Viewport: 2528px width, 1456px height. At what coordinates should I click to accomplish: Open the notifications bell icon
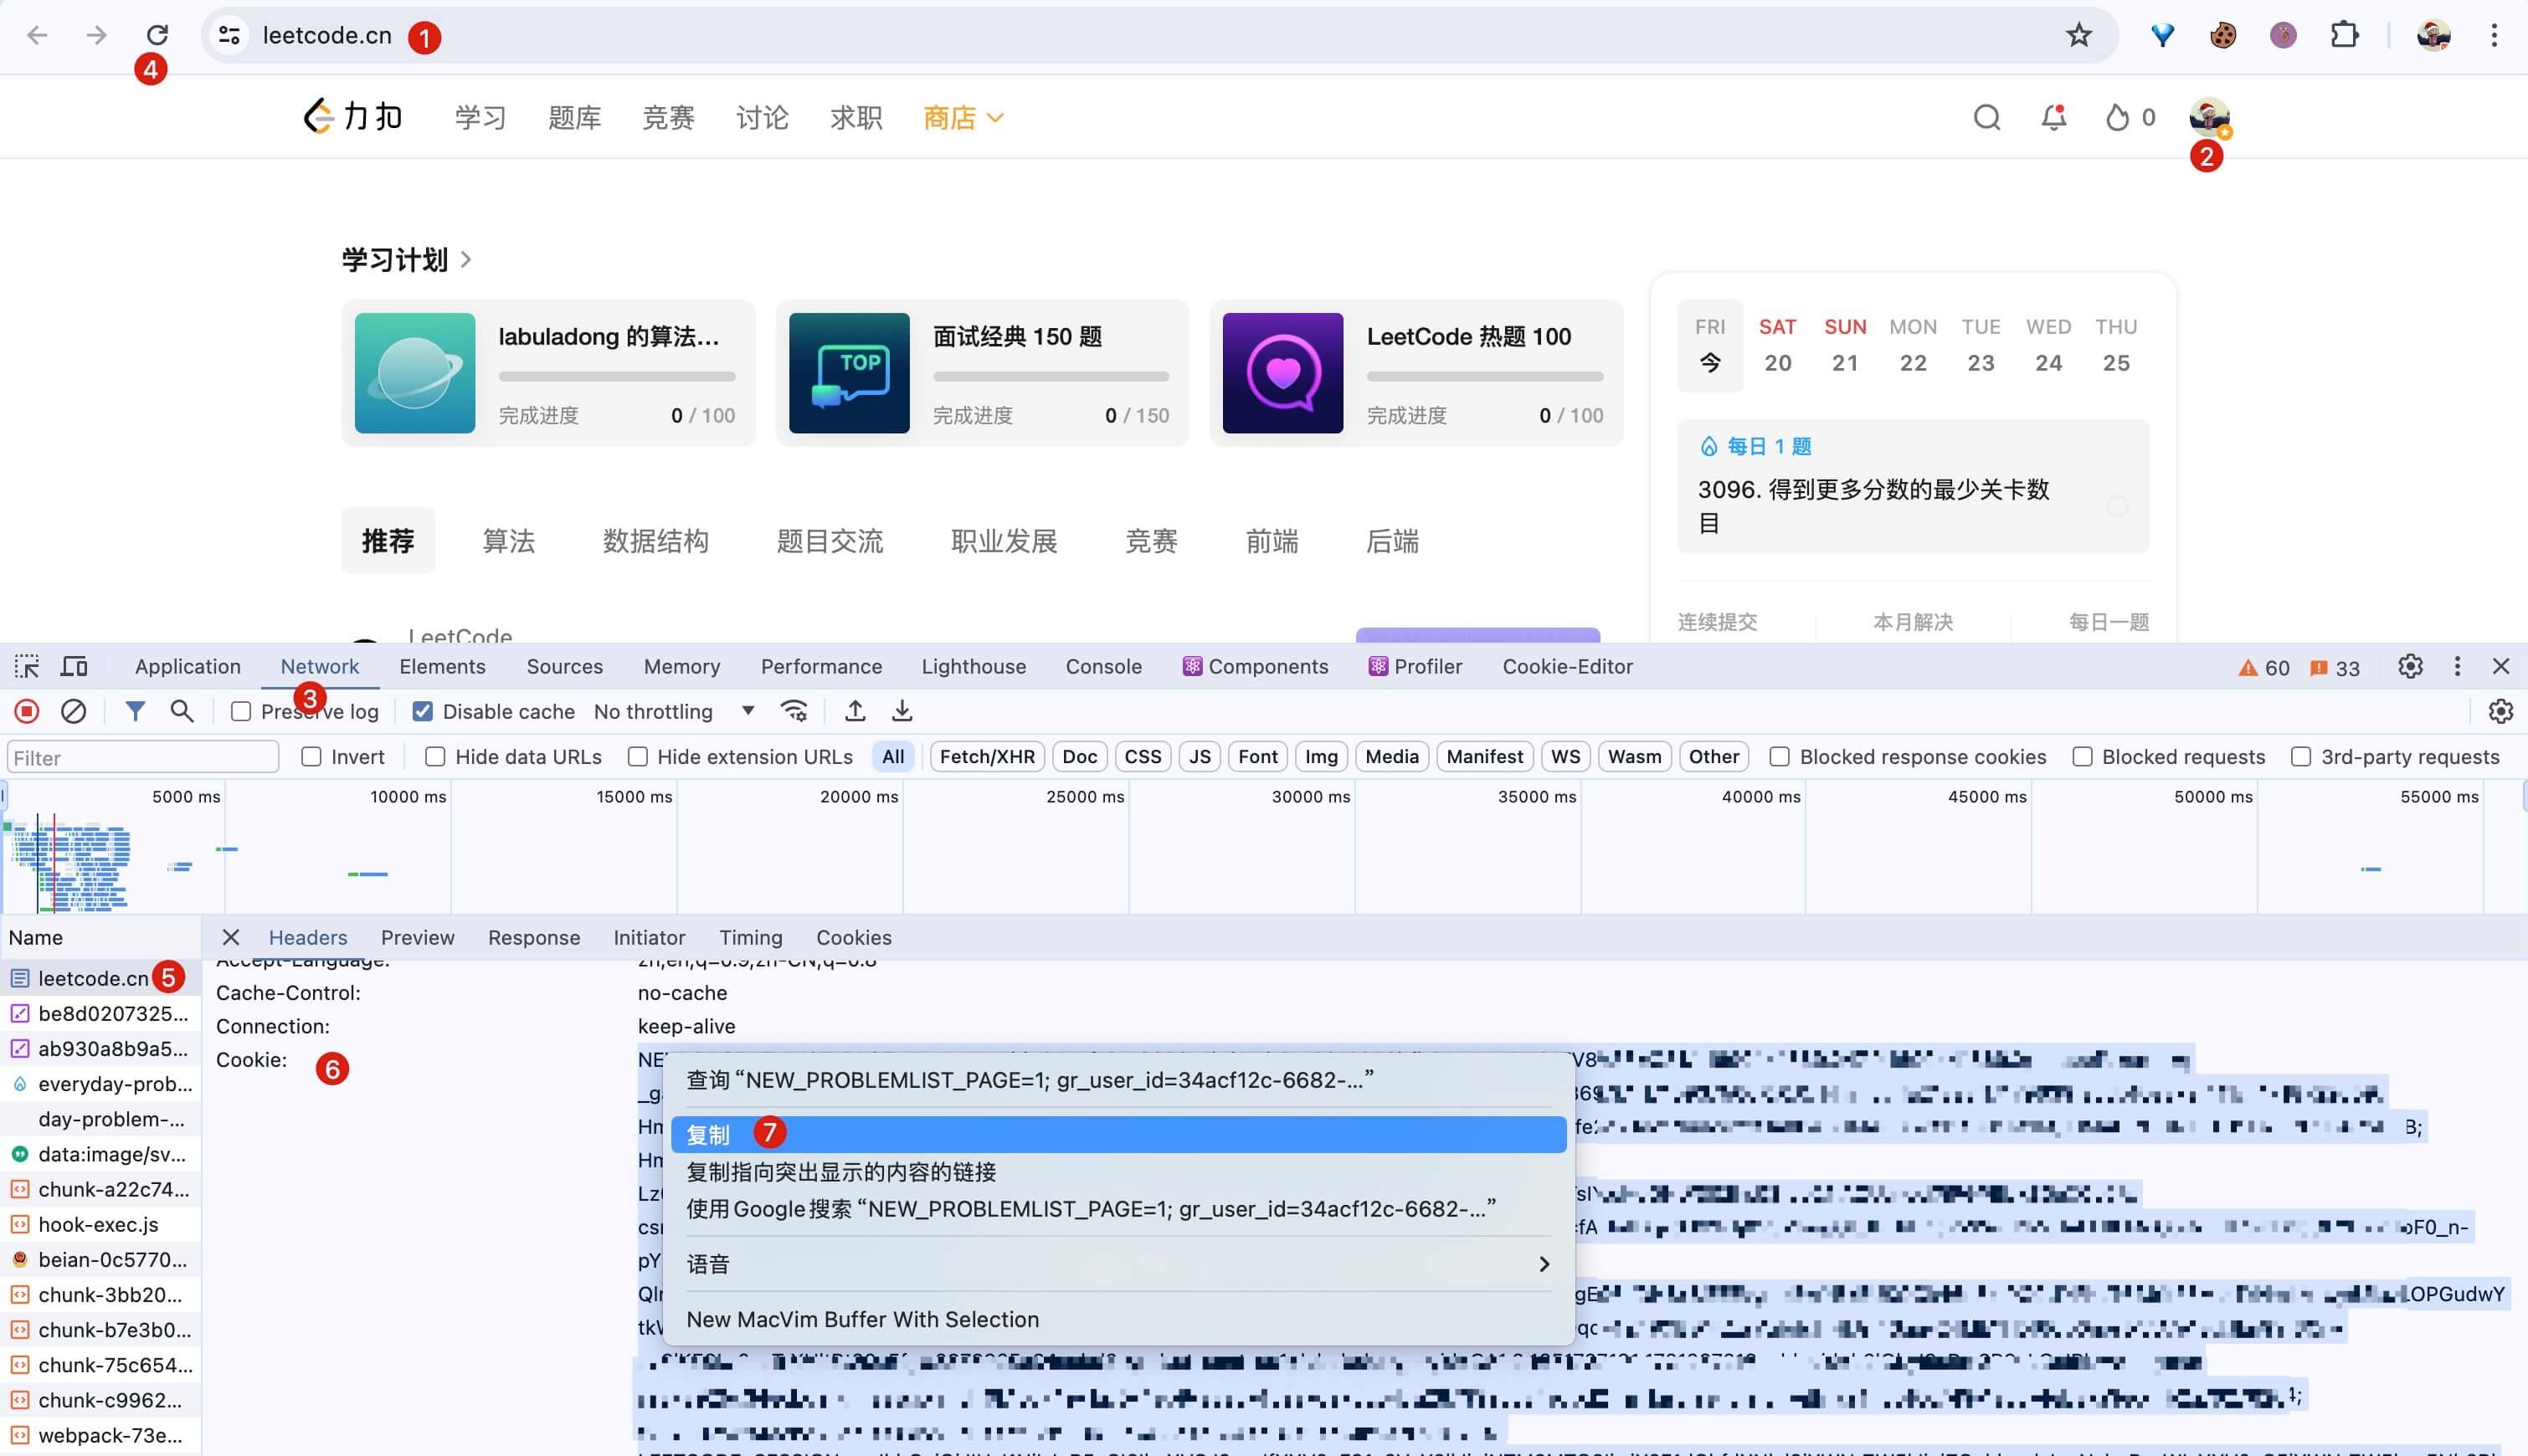[x=2054, y=117]
